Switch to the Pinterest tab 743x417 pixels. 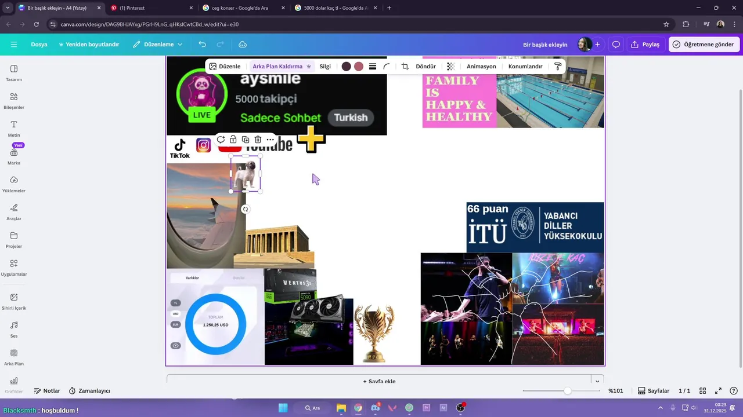[152, 8]
